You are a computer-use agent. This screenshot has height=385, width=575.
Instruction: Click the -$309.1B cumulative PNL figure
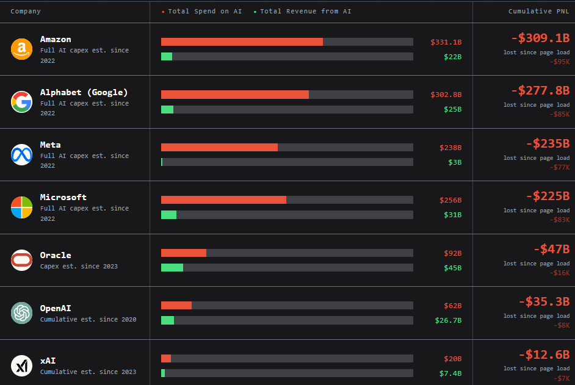[x=540, y=38]
